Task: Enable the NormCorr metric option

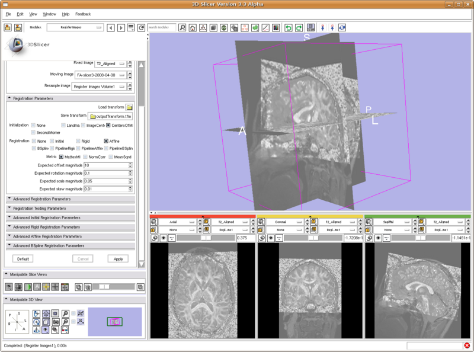Action: click(85, 156)
